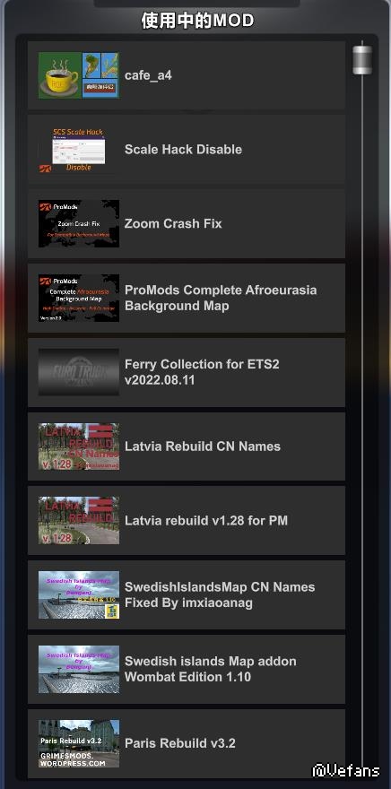Screen dimensions: 391x789
Task: Select the Zoom Crash Fix entry
Action: pos(187,223)
